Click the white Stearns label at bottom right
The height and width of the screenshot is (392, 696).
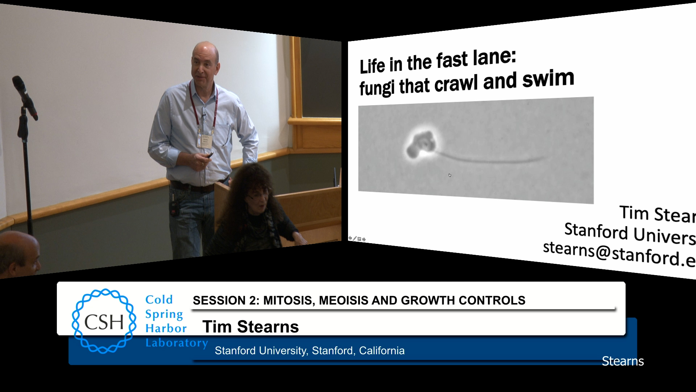[x=622, y=361]
